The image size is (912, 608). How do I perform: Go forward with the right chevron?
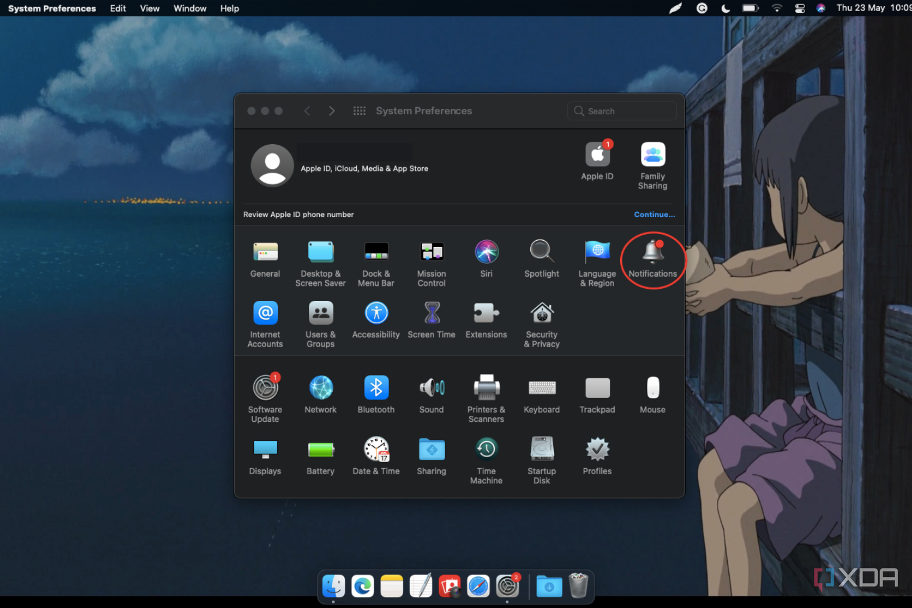click(331, 111)
